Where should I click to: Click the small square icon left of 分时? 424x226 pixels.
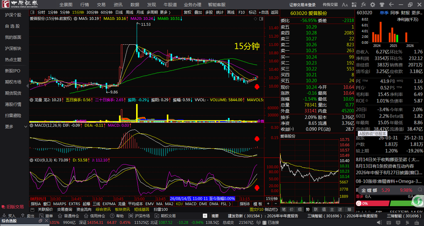point(32,12)
